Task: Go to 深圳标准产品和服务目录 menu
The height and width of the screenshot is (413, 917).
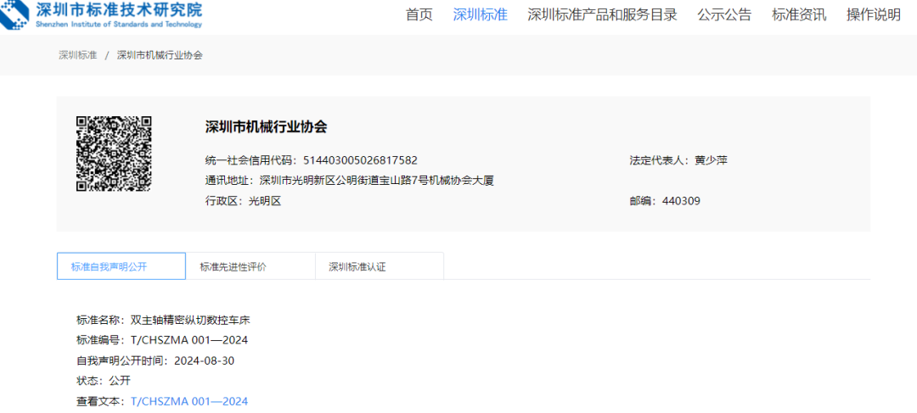Action: [602, 15]
